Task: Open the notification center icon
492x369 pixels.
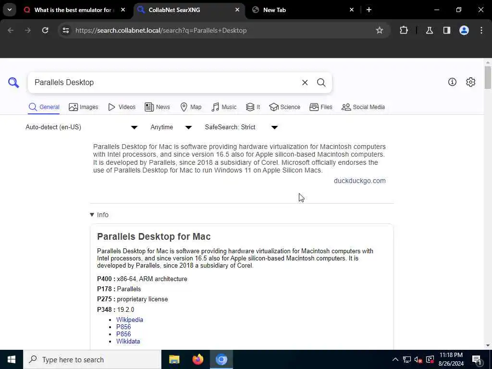Action: (477, 359)
